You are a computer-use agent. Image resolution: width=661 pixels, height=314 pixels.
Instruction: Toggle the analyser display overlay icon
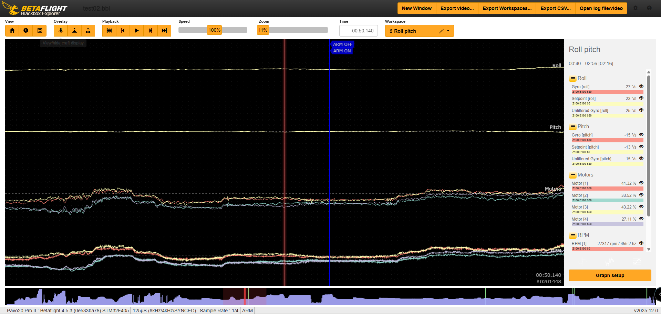tap(88, 31)
